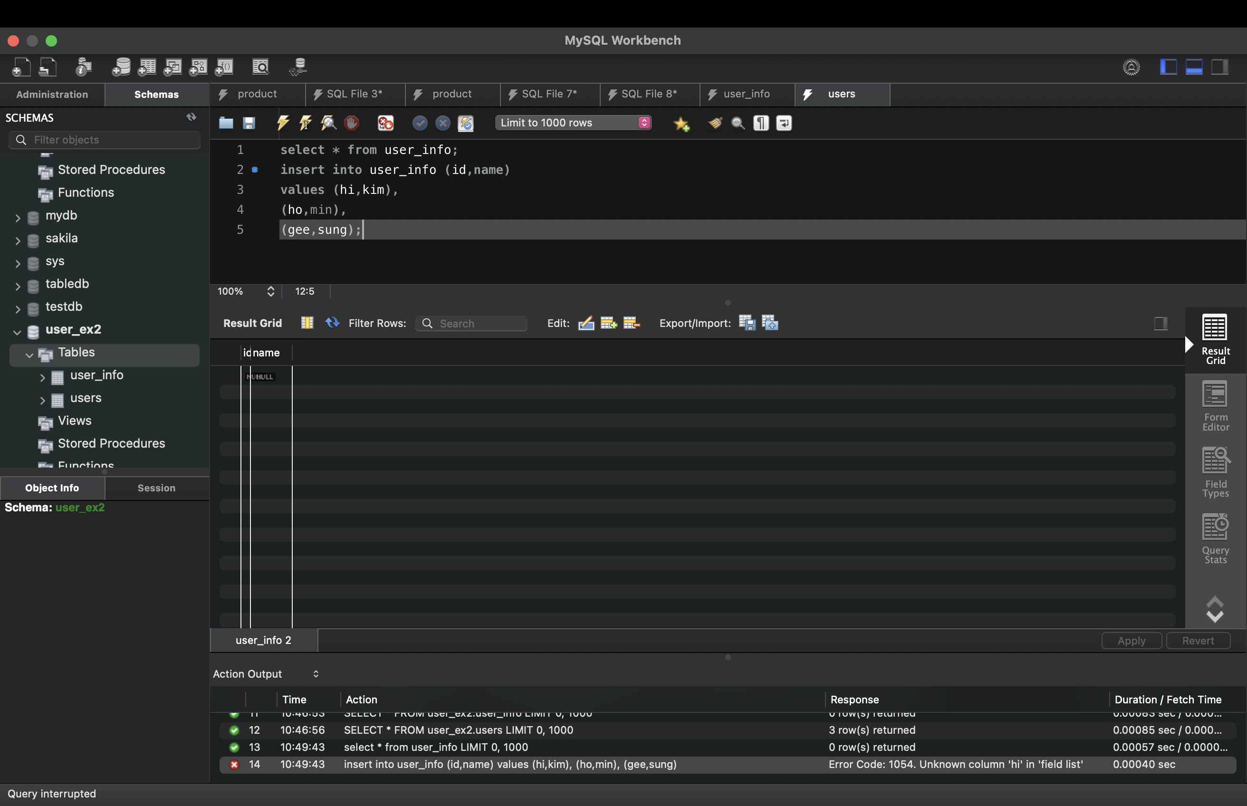Toggle the bottom output panel visibility
The image size is (1247, 806).
(x=1194, y=67)
